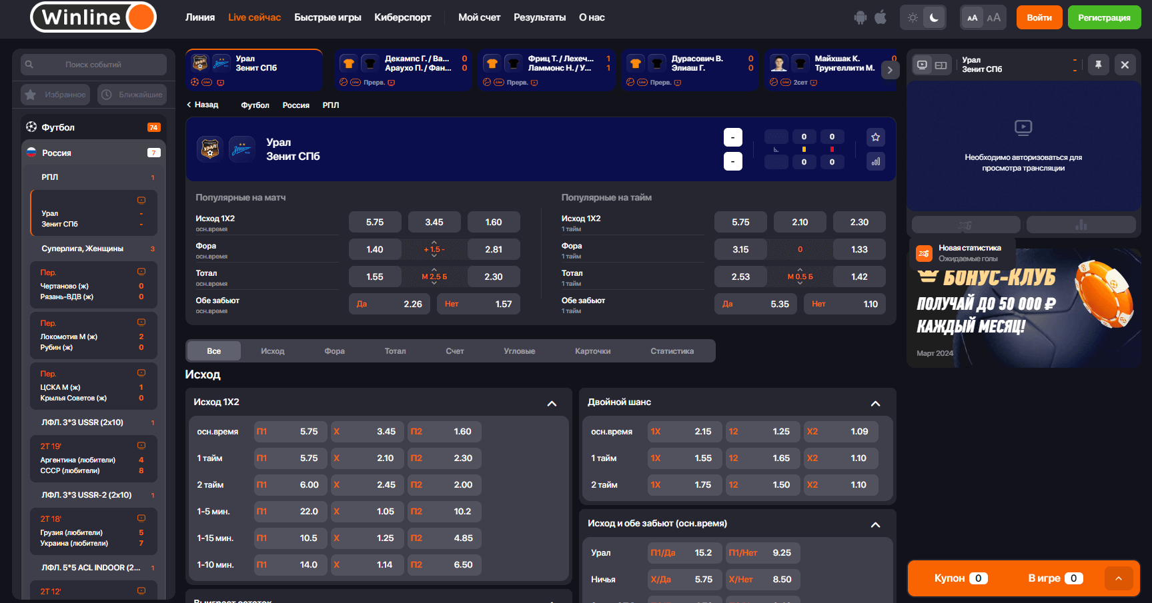This screenshot has height=603, width=1152.
Task: Toggle the Суперлига, Женщины league list
Action: click(93, 249)
